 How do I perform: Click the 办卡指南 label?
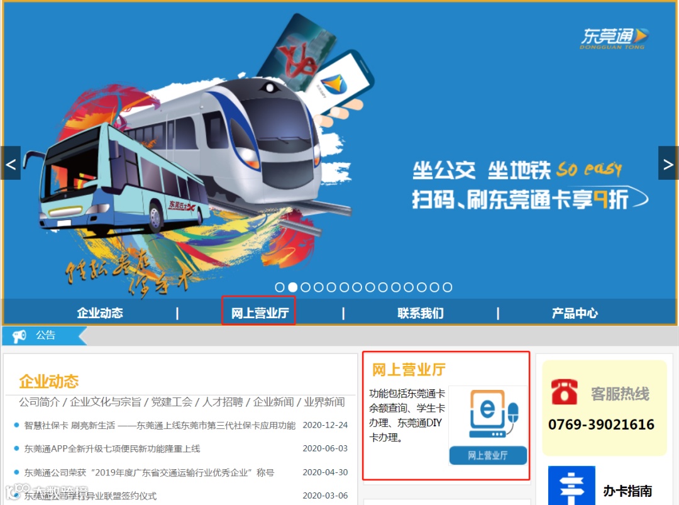(627, 491)
